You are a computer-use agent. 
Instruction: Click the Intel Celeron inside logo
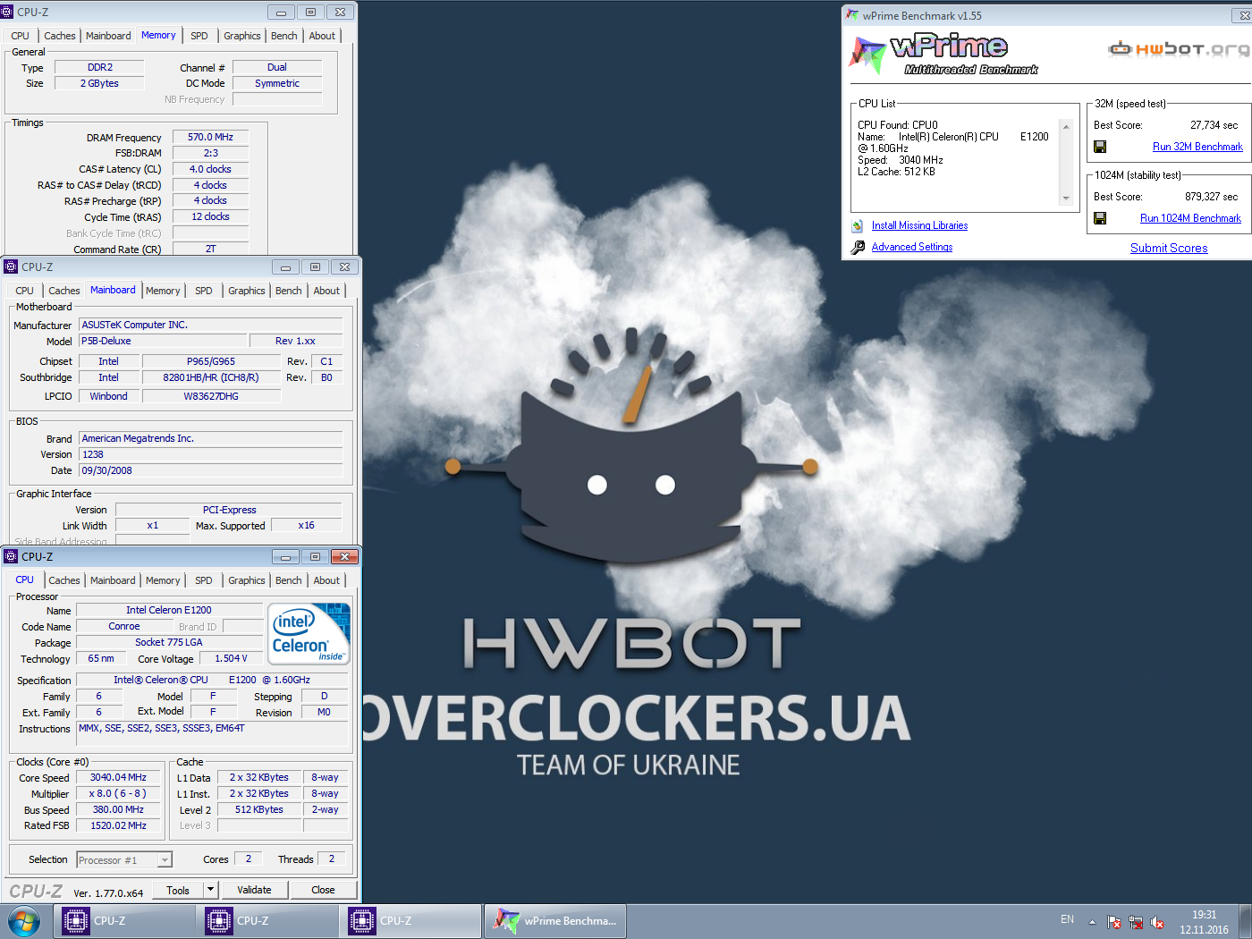[x=309, y=634]
